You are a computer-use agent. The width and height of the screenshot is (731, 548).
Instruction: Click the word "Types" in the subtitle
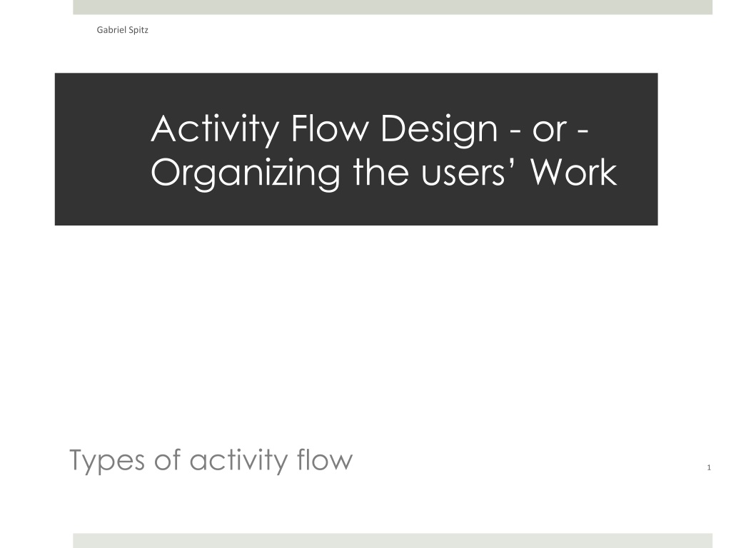tap(107, 461)
